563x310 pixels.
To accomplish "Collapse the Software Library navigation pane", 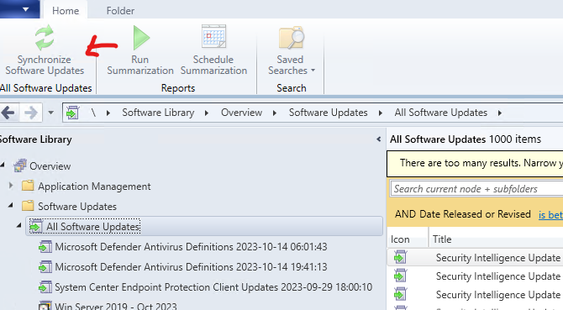I will coord(378,139).
